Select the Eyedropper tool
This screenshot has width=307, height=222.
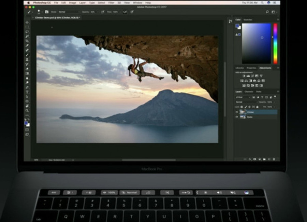click(27, 45)
